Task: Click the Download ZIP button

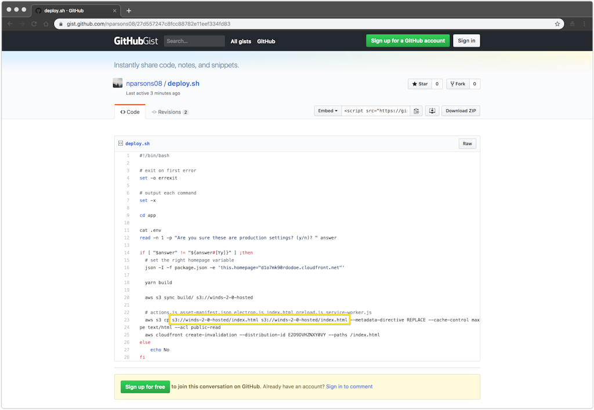Action: 461,111
